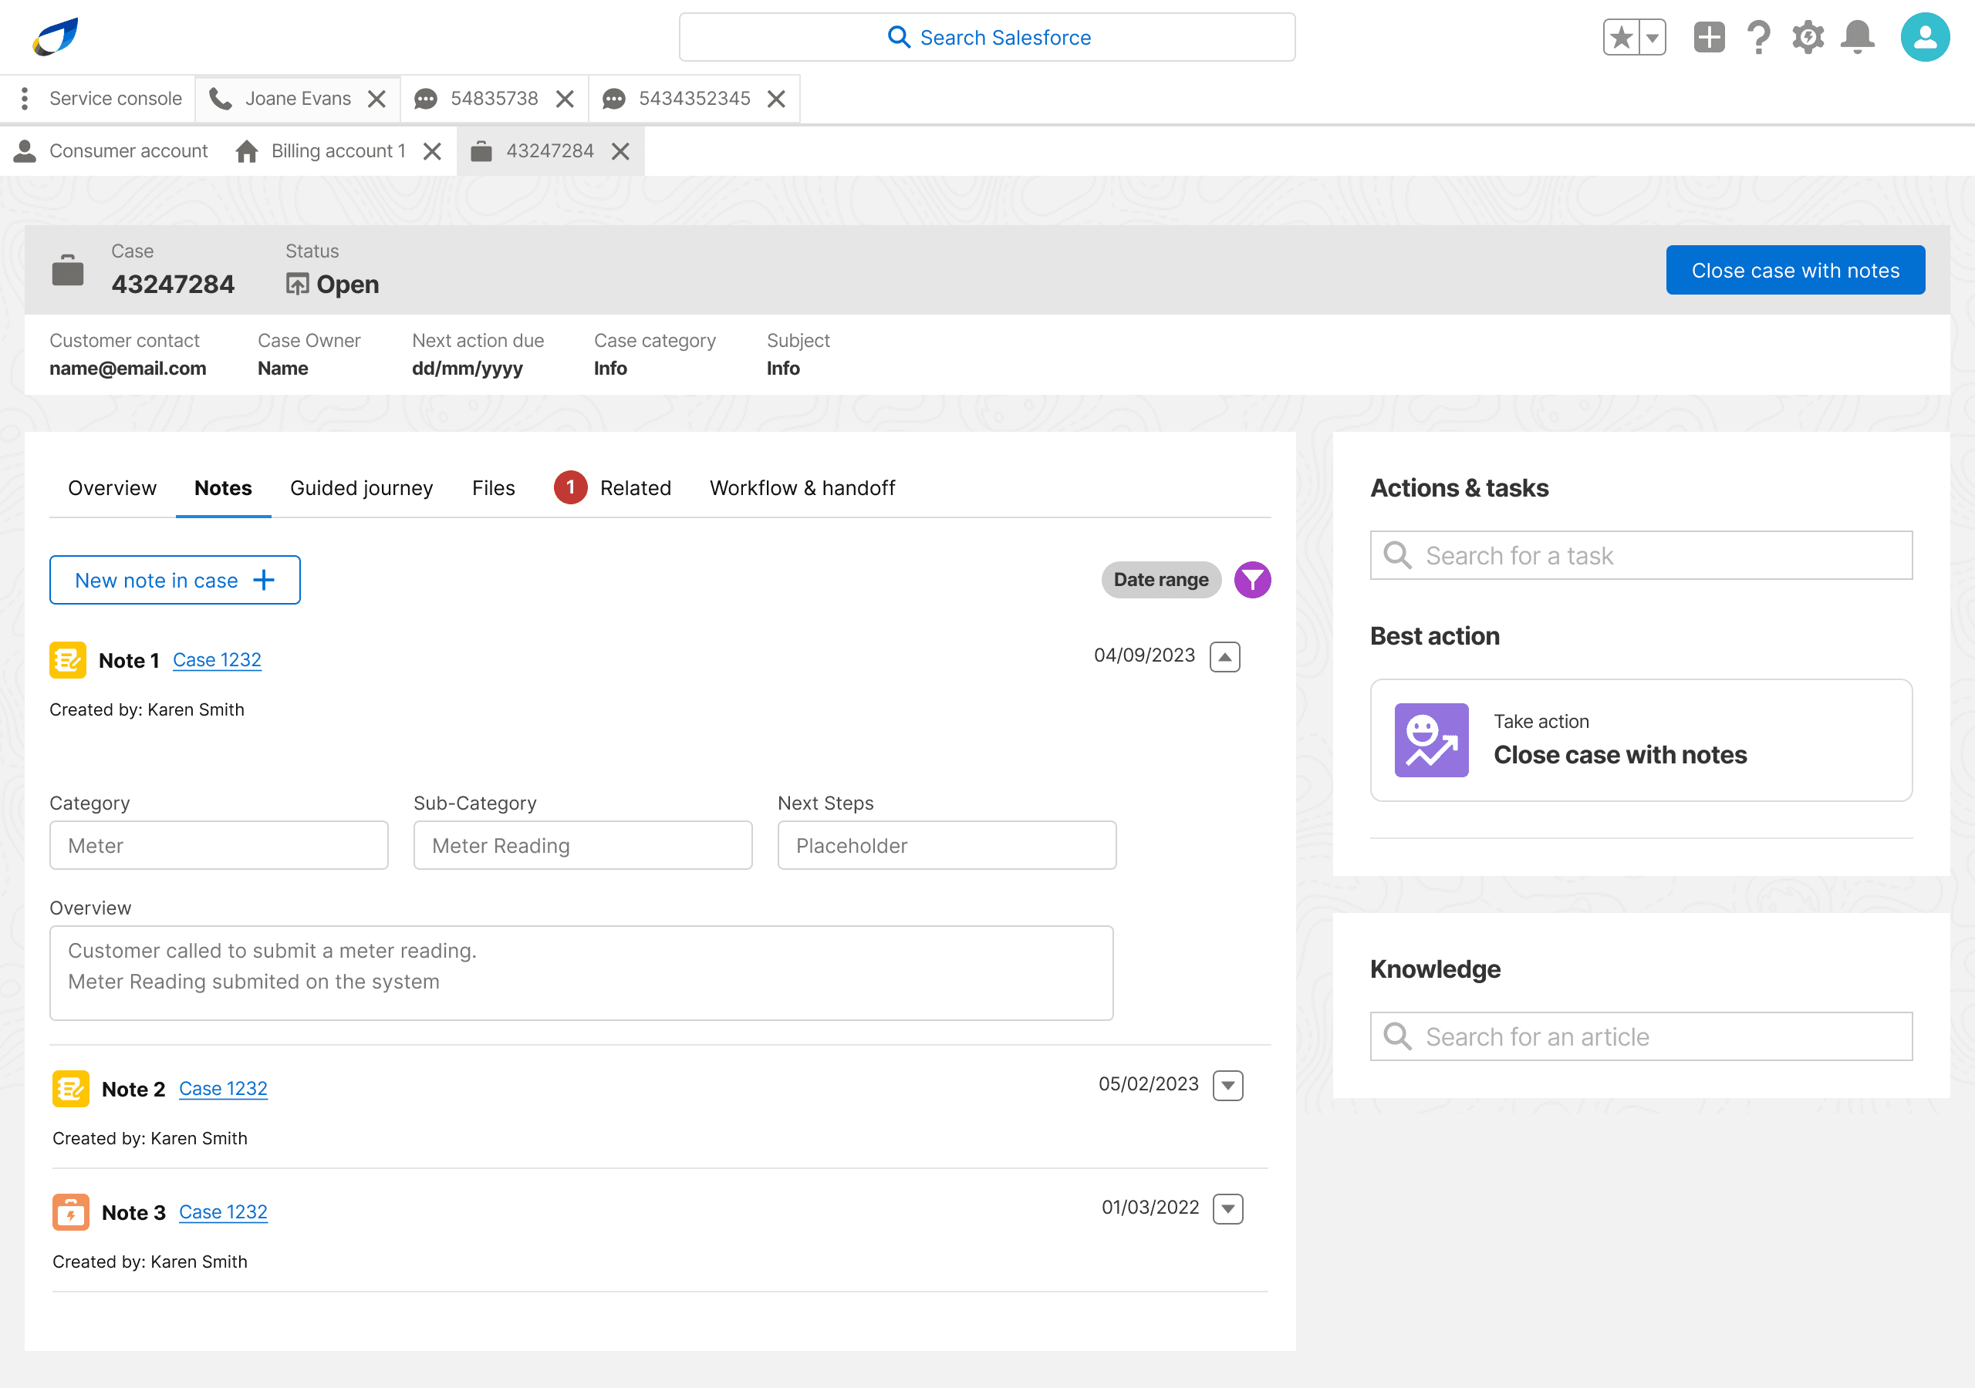
Task: Expand Note 3 details
Action: coord(1227,1209)
